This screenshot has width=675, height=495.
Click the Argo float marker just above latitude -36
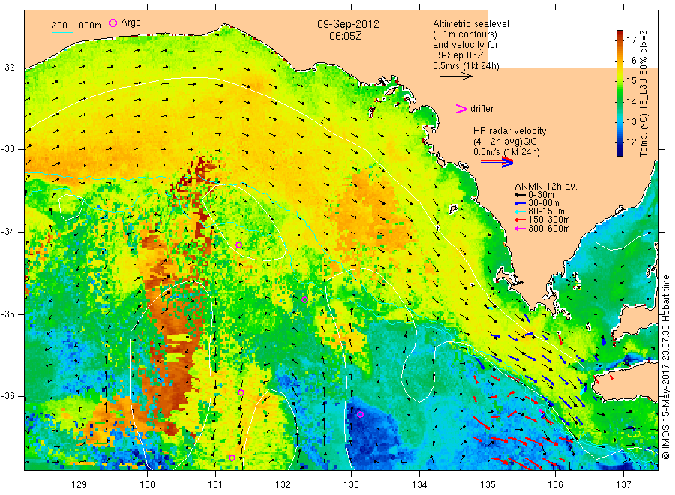click(x=241, y=392)
